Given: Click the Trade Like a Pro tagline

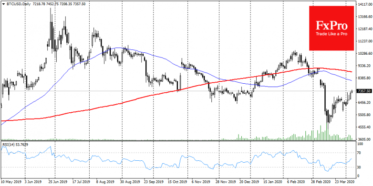Looking at the screenshot, I should coord(332,34).
